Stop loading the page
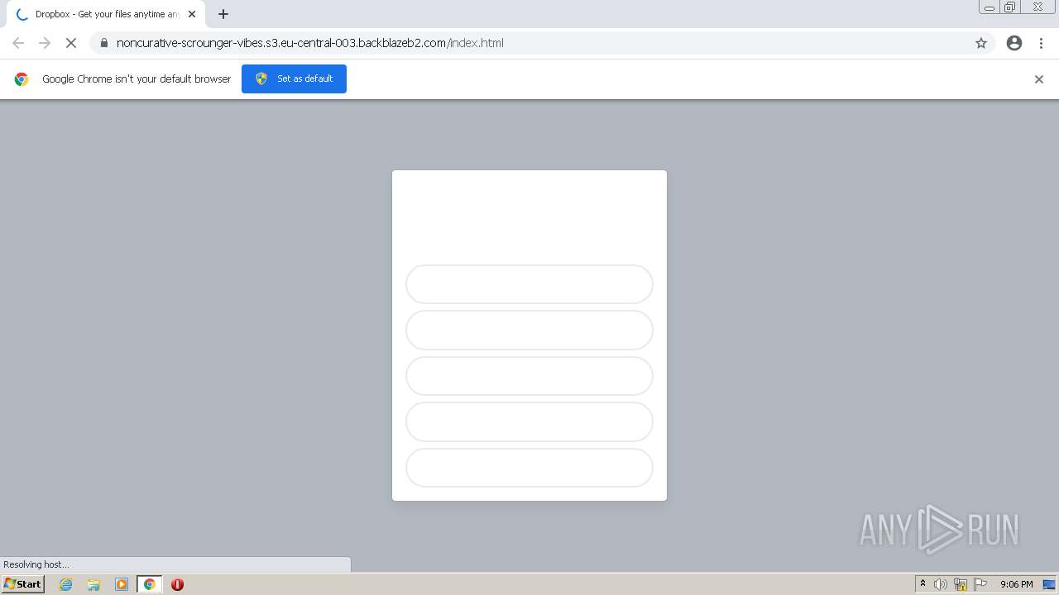Image resolution: width=1059 pixels, height=595 pixels. [x=71, y=43]
